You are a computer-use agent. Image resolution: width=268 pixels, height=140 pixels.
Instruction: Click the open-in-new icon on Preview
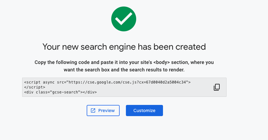[x=93, y=111]
